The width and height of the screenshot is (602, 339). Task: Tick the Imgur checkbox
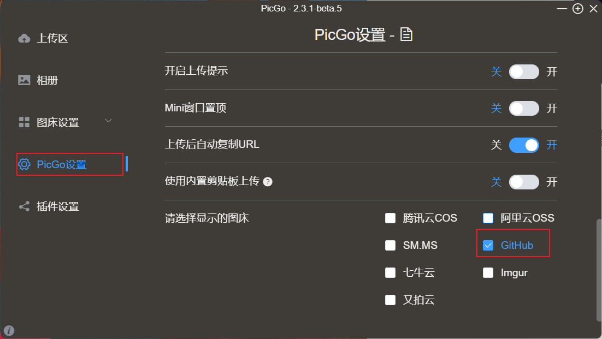(x=488, y=273)
